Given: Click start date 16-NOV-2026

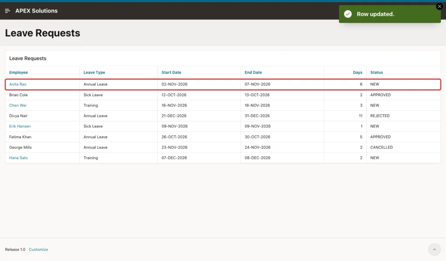Looking at the screenshot, I should [x=174, y=105].
